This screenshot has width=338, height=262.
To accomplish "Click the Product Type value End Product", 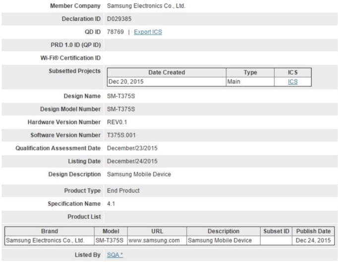I will 123,191.
